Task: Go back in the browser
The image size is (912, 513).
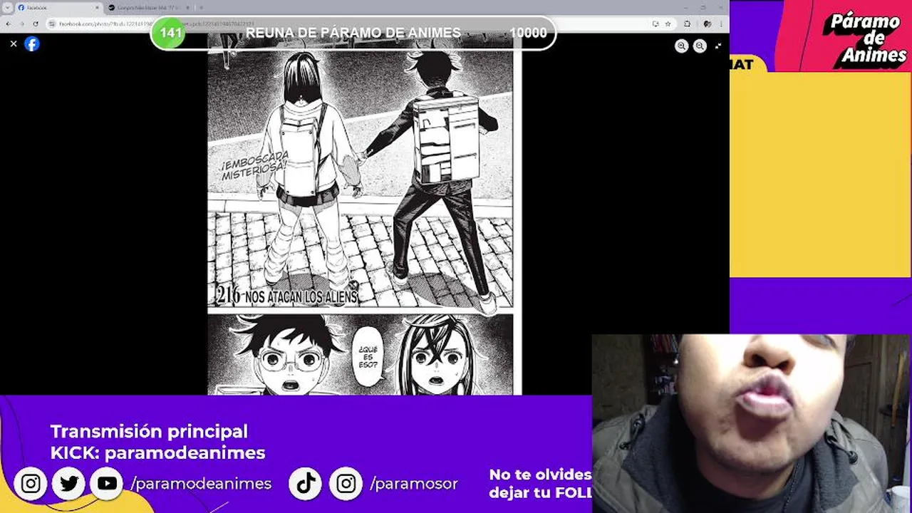Action: [x=9, y=24]
